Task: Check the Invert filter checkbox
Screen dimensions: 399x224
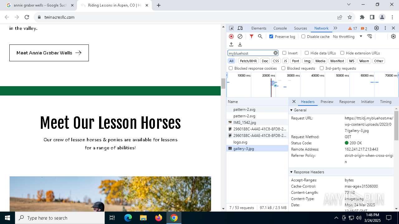Action: coord(284,53)
